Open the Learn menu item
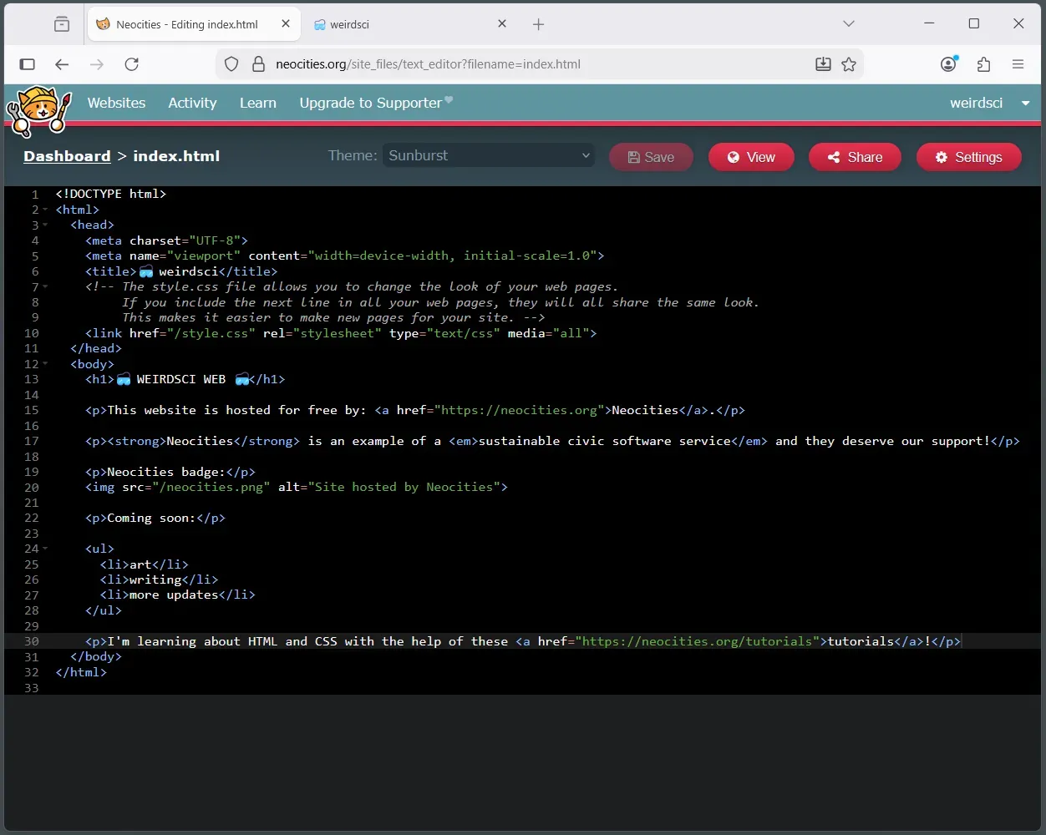Image resolution: width=1046 pixels, height=835 pixels. tap(257, 103)
